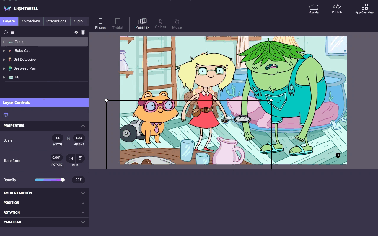Screen dimensions: 378x236
Task: Grab the top-left selection handle
Action: click(x=106, y=100)
